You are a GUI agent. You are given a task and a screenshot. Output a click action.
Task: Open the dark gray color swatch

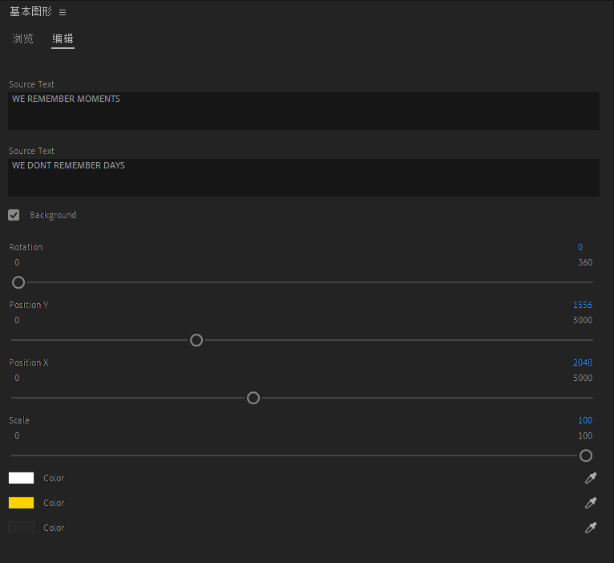[21, 528]
